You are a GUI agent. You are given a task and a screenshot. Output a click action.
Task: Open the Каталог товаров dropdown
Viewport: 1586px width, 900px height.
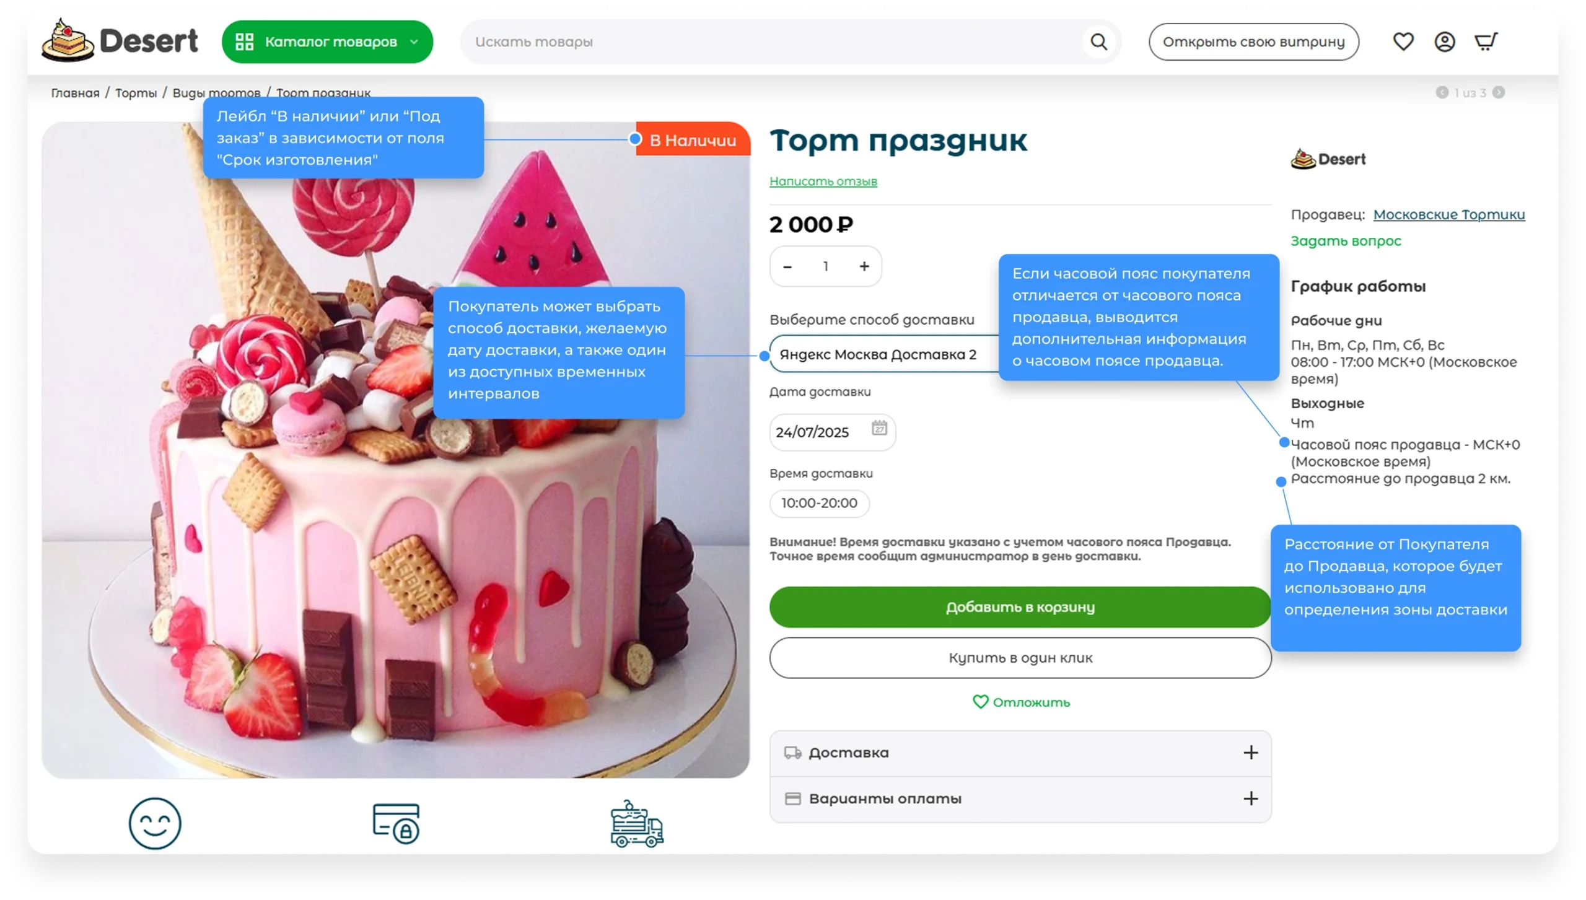(327, 42)
